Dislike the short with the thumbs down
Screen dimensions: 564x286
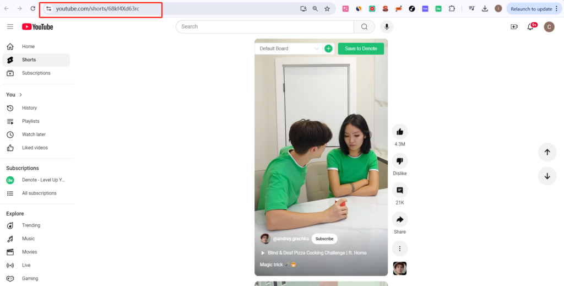coord(400,161)
